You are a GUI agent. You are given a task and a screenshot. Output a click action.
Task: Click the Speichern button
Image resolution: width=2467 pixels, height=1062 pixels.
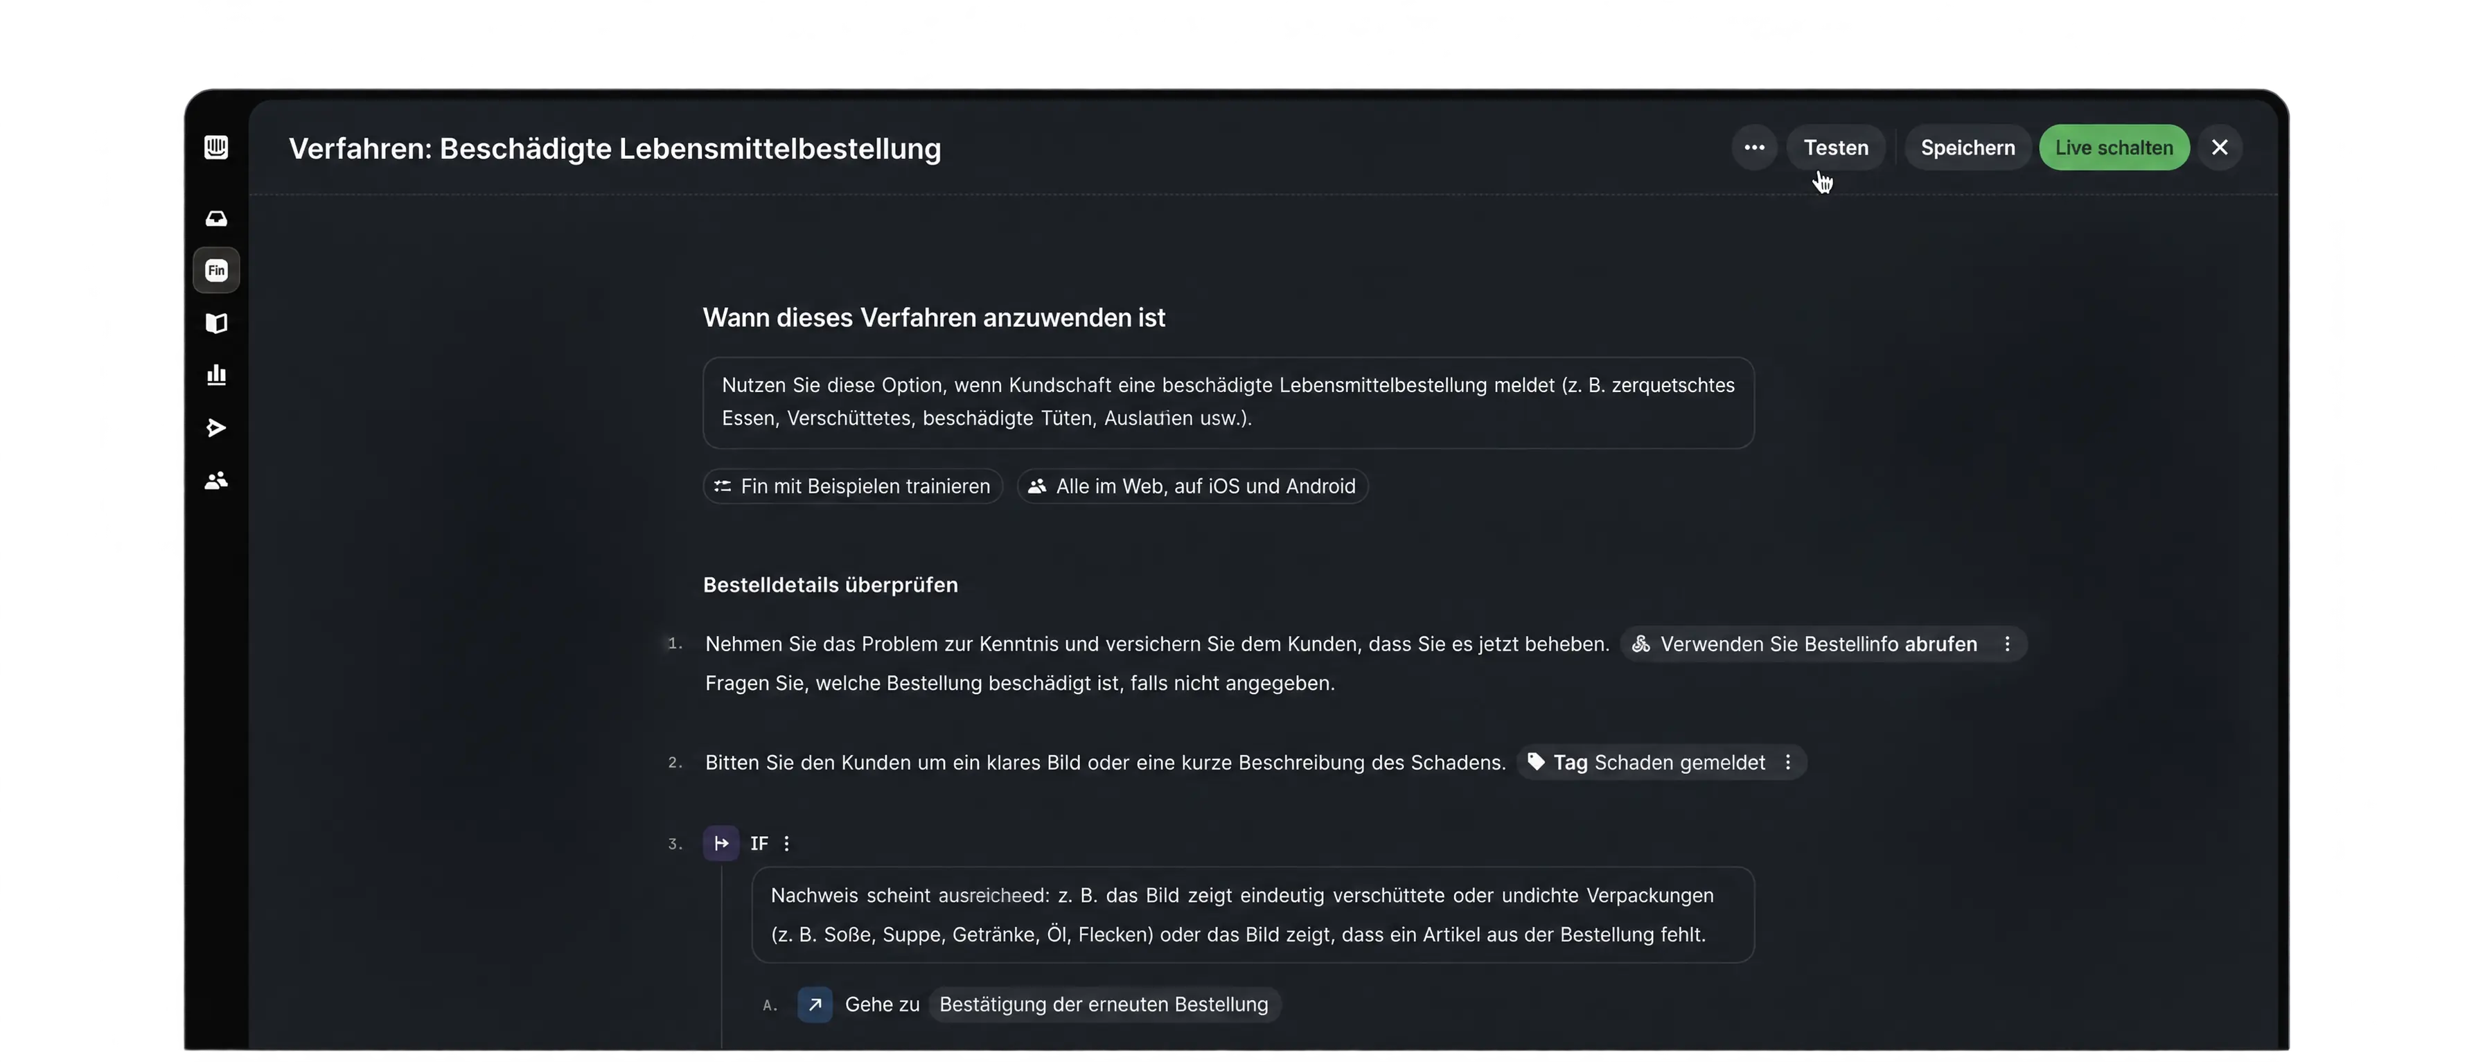coord(1967,148)
